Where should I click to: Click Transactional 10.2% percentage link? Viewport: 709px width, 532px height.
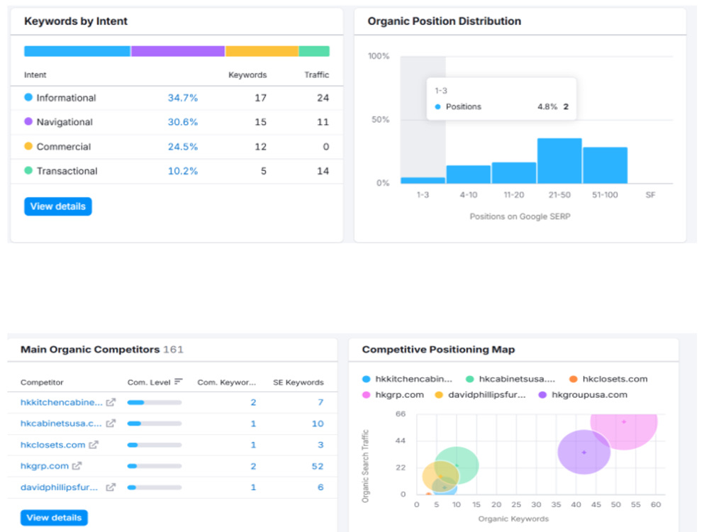tap(183, 171)
